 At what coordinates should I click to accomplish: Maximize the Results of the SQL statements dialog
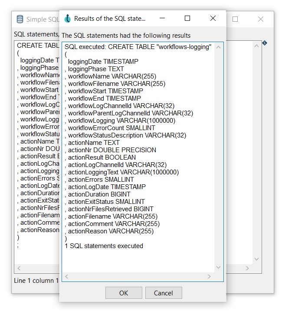point(187,19)
